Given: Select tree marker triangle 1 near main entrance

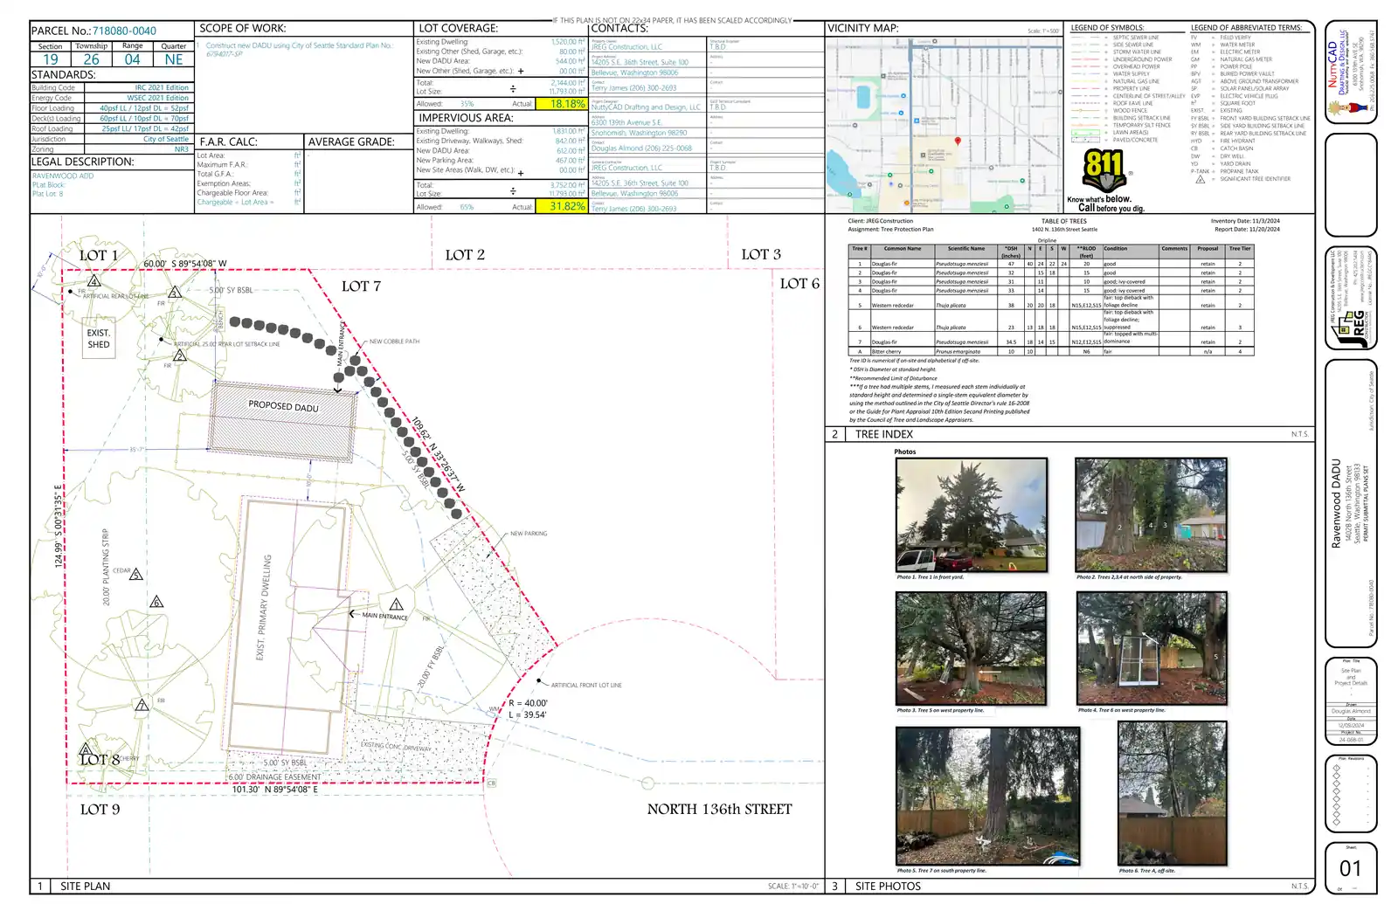Looking at the screenshot, I should pos(396,604).
